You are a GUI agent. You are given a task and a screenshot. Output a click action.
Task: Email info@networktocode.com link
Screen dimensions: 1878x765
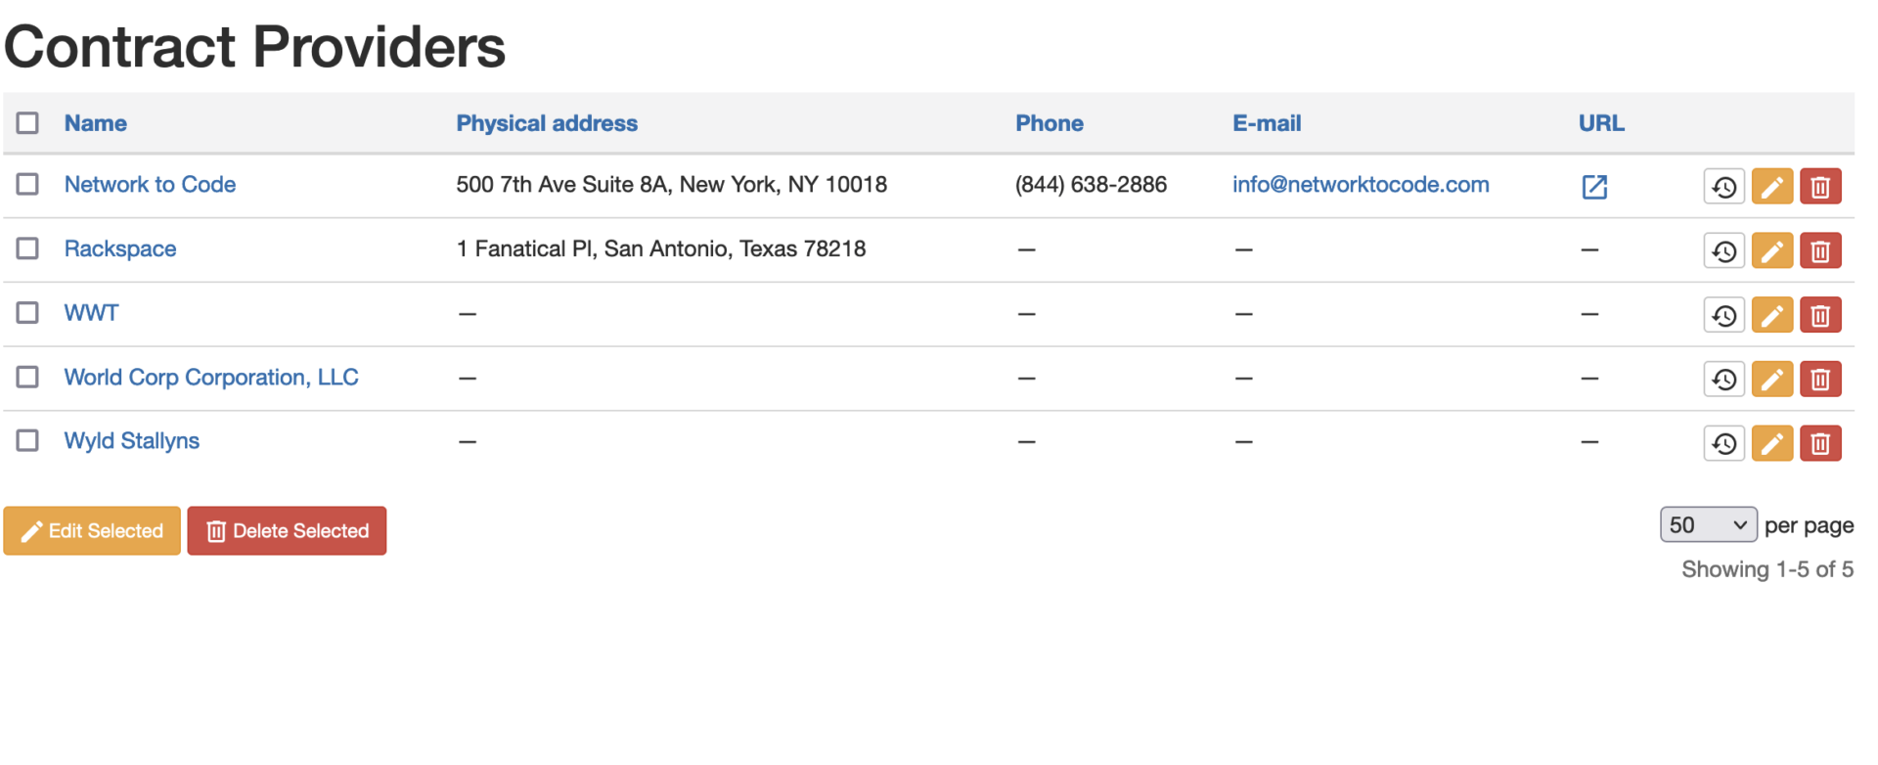[1361, 184]
